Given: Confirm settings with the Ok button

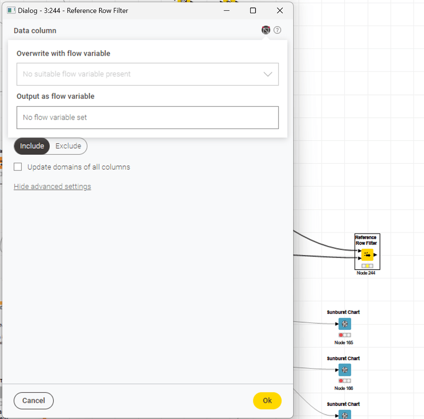Looking at the screenshot, I should tap(267, 400).
